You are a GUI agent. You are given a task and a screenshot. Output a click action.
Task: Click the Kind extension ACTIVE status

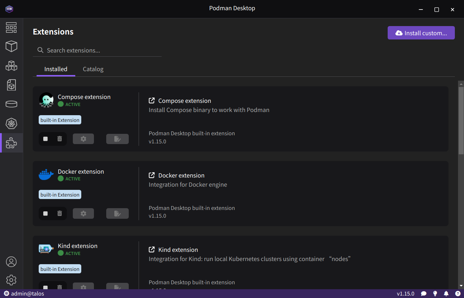tap(69, 253)
